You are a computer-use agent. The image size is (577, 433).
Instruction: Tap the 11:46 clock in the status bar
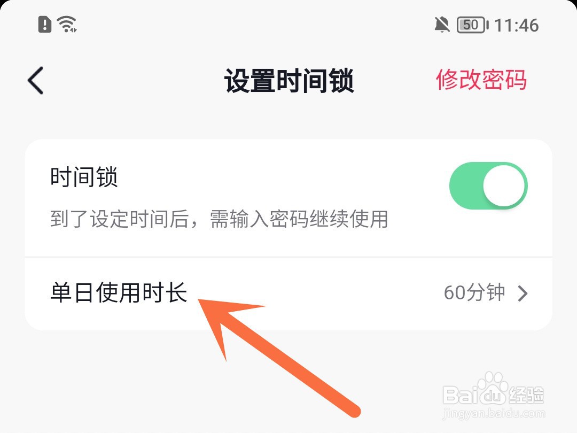[x=516, y=26]
